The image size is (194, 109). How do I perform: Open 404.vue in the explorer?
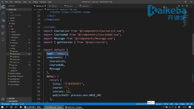tap(19, 51)
